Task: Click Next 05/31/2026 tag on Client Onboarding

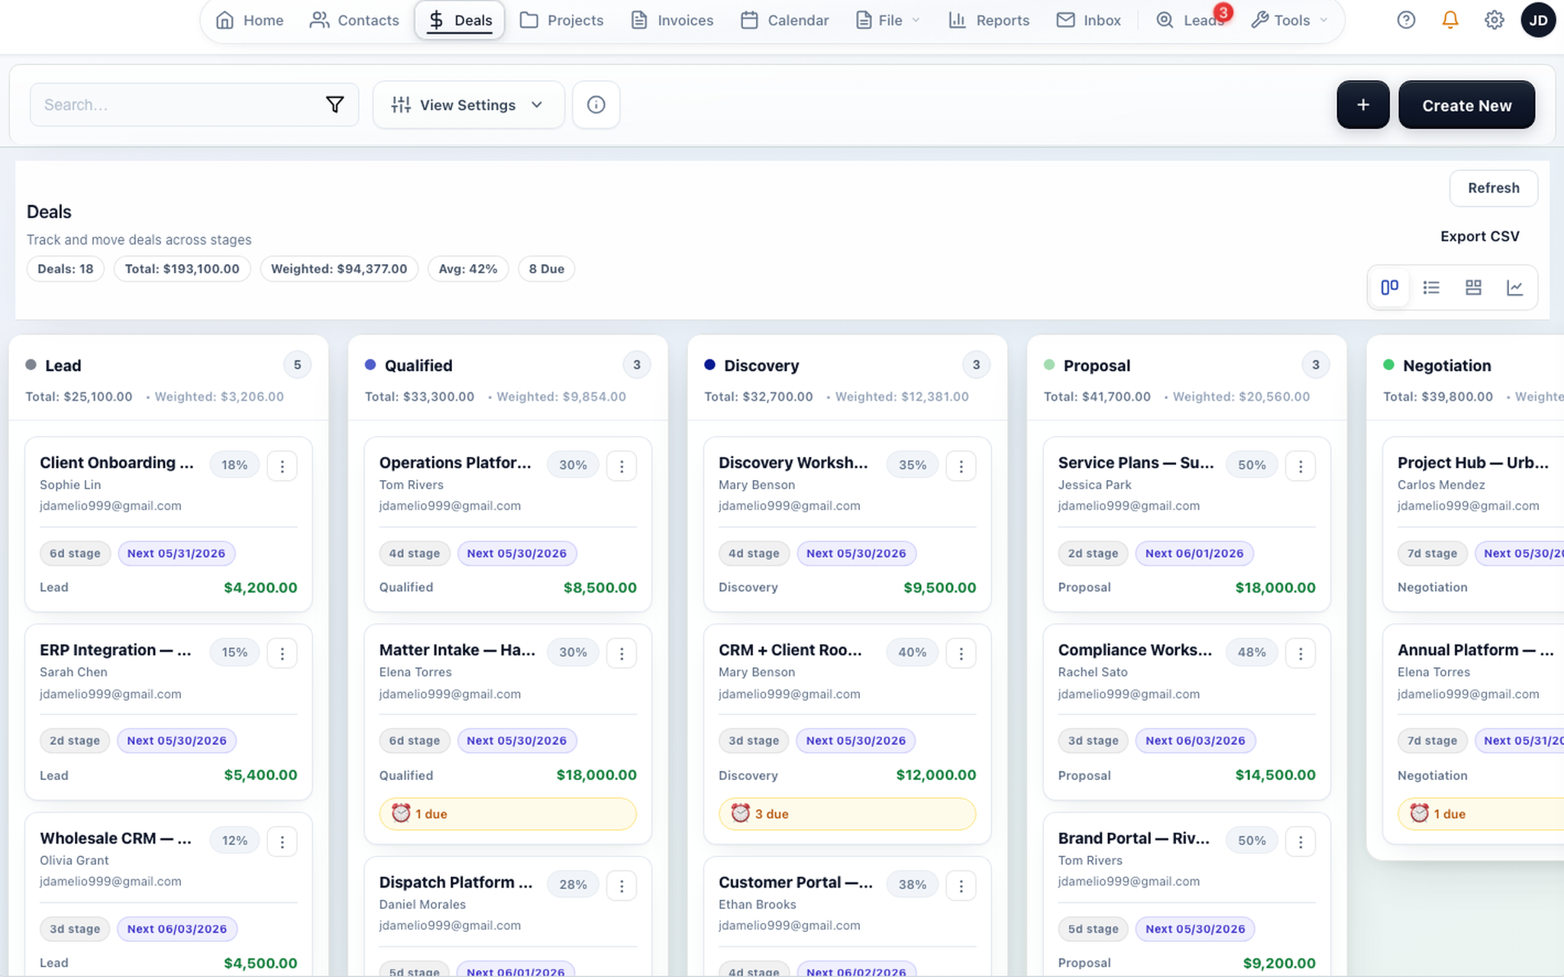Action: 176,553
